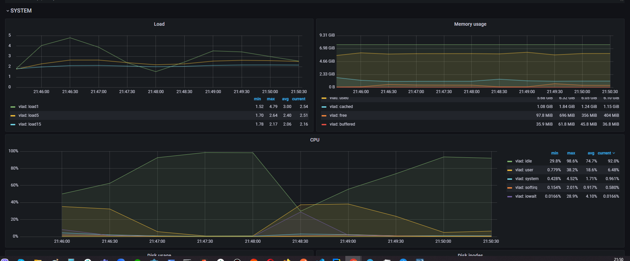Image resolution: width=630 pixels, height=261 pixels.
Task: Click the 6.98 GiB Memory y-axis label
Action: 327,48
